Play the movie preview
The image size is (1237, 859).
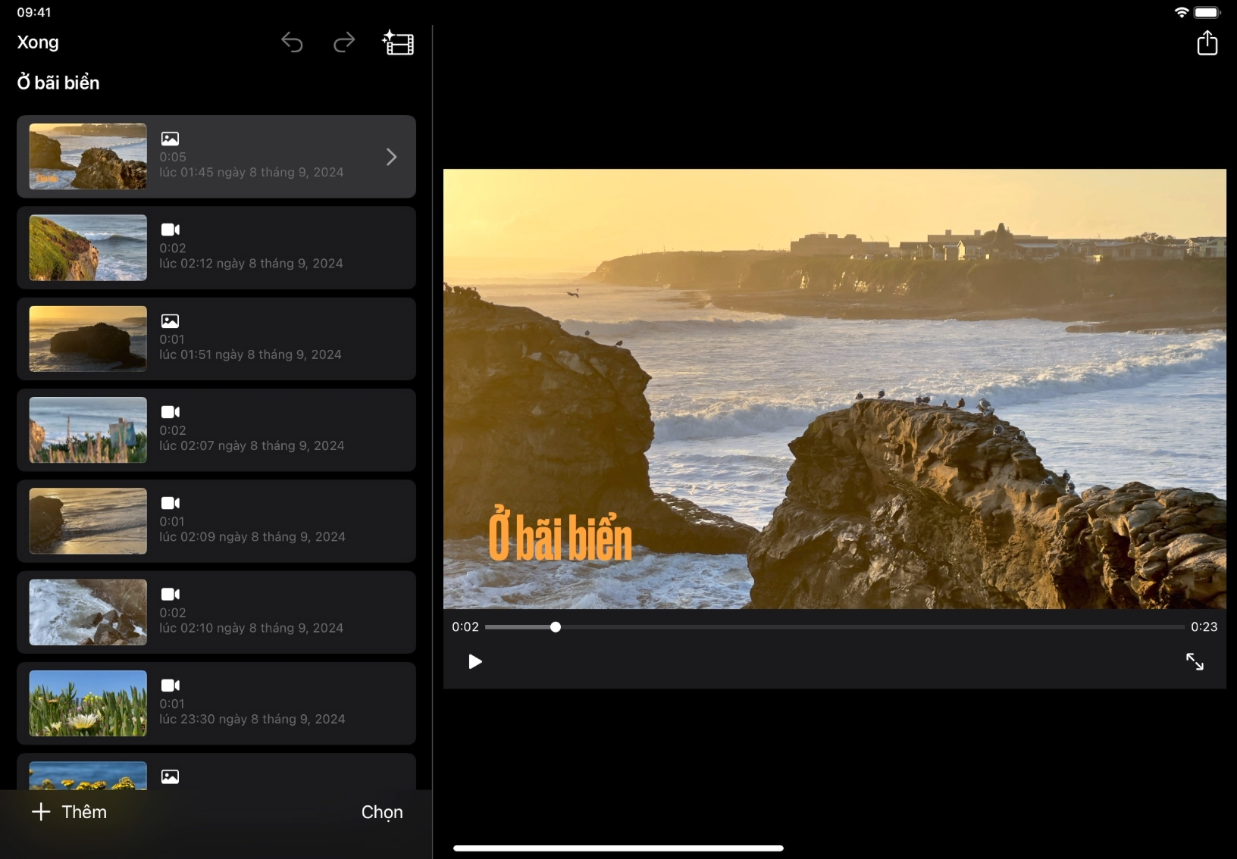pyautogui.click(x=474, y=662)
